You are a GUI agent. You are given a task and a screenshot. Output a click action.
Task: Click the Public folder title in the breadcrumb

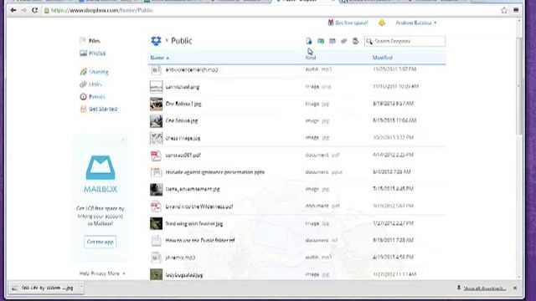coord(182,41)
